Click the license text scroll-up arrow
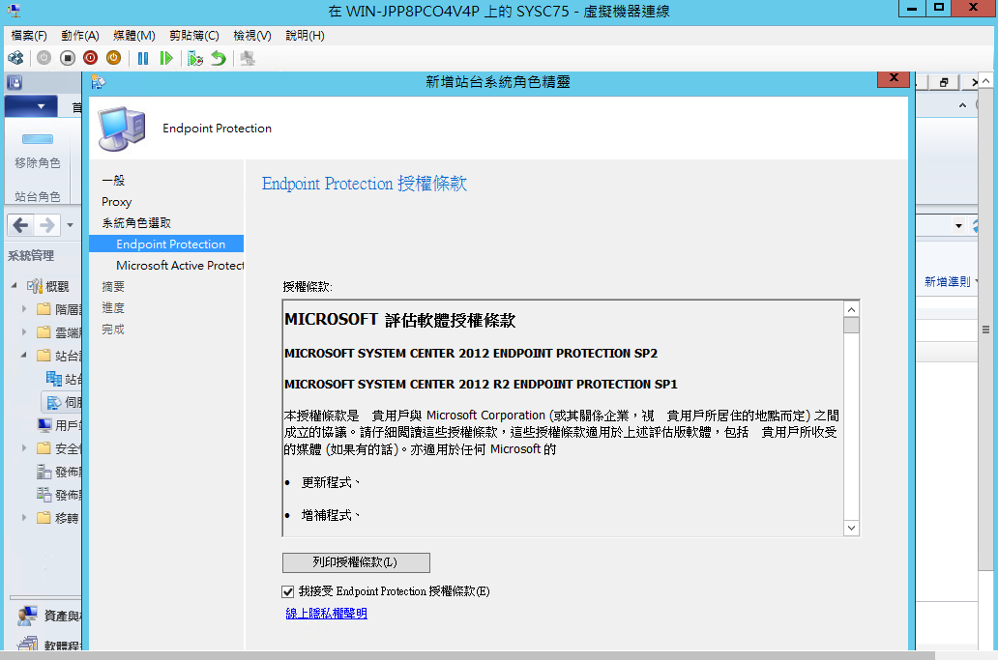 tap(851, 309)
